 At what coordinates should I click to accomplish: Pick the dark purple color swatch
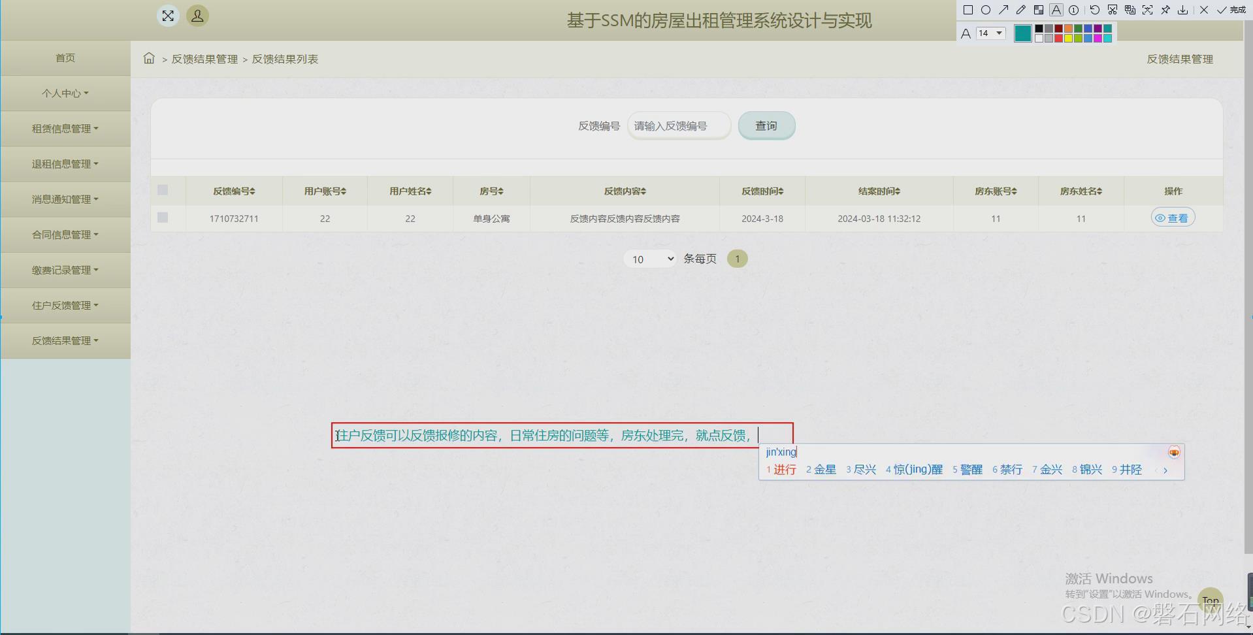1098,29
